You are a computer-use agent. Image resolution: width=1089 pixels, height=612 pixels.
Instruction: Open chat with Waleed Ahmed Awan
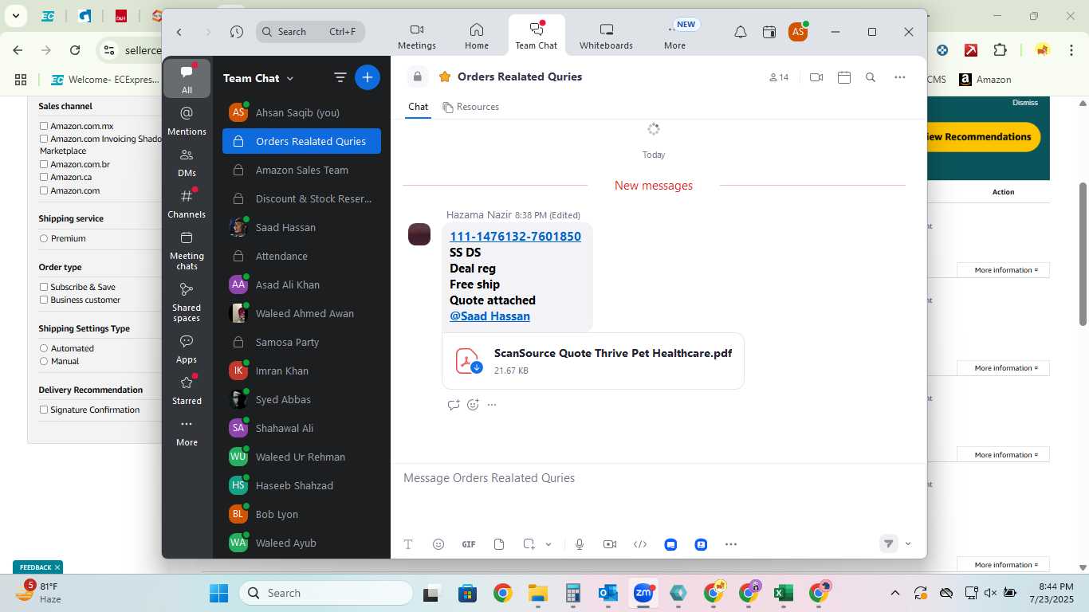click(301, 313)
